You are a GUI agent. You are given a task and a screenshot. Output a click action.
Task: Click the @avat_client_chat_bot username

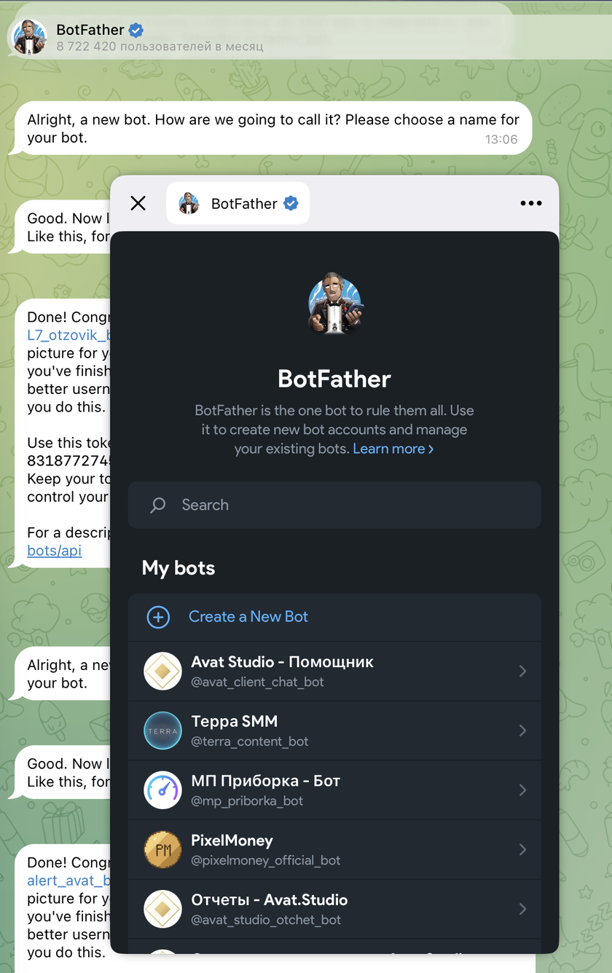[x=257, y=682]
